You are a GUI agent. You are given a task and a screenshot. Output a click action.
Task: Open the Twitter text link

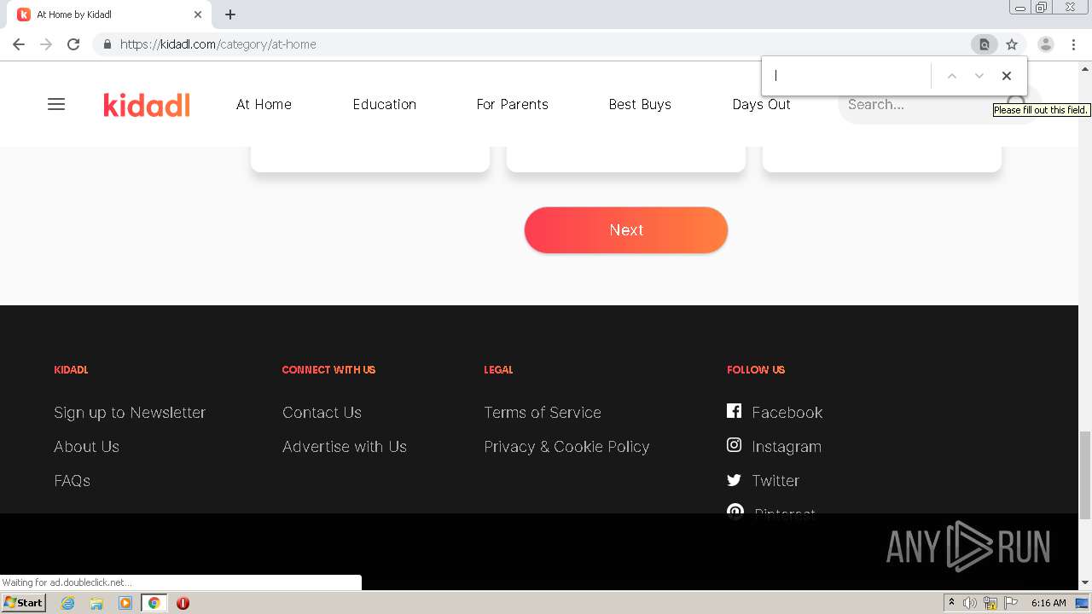(775, 481)
